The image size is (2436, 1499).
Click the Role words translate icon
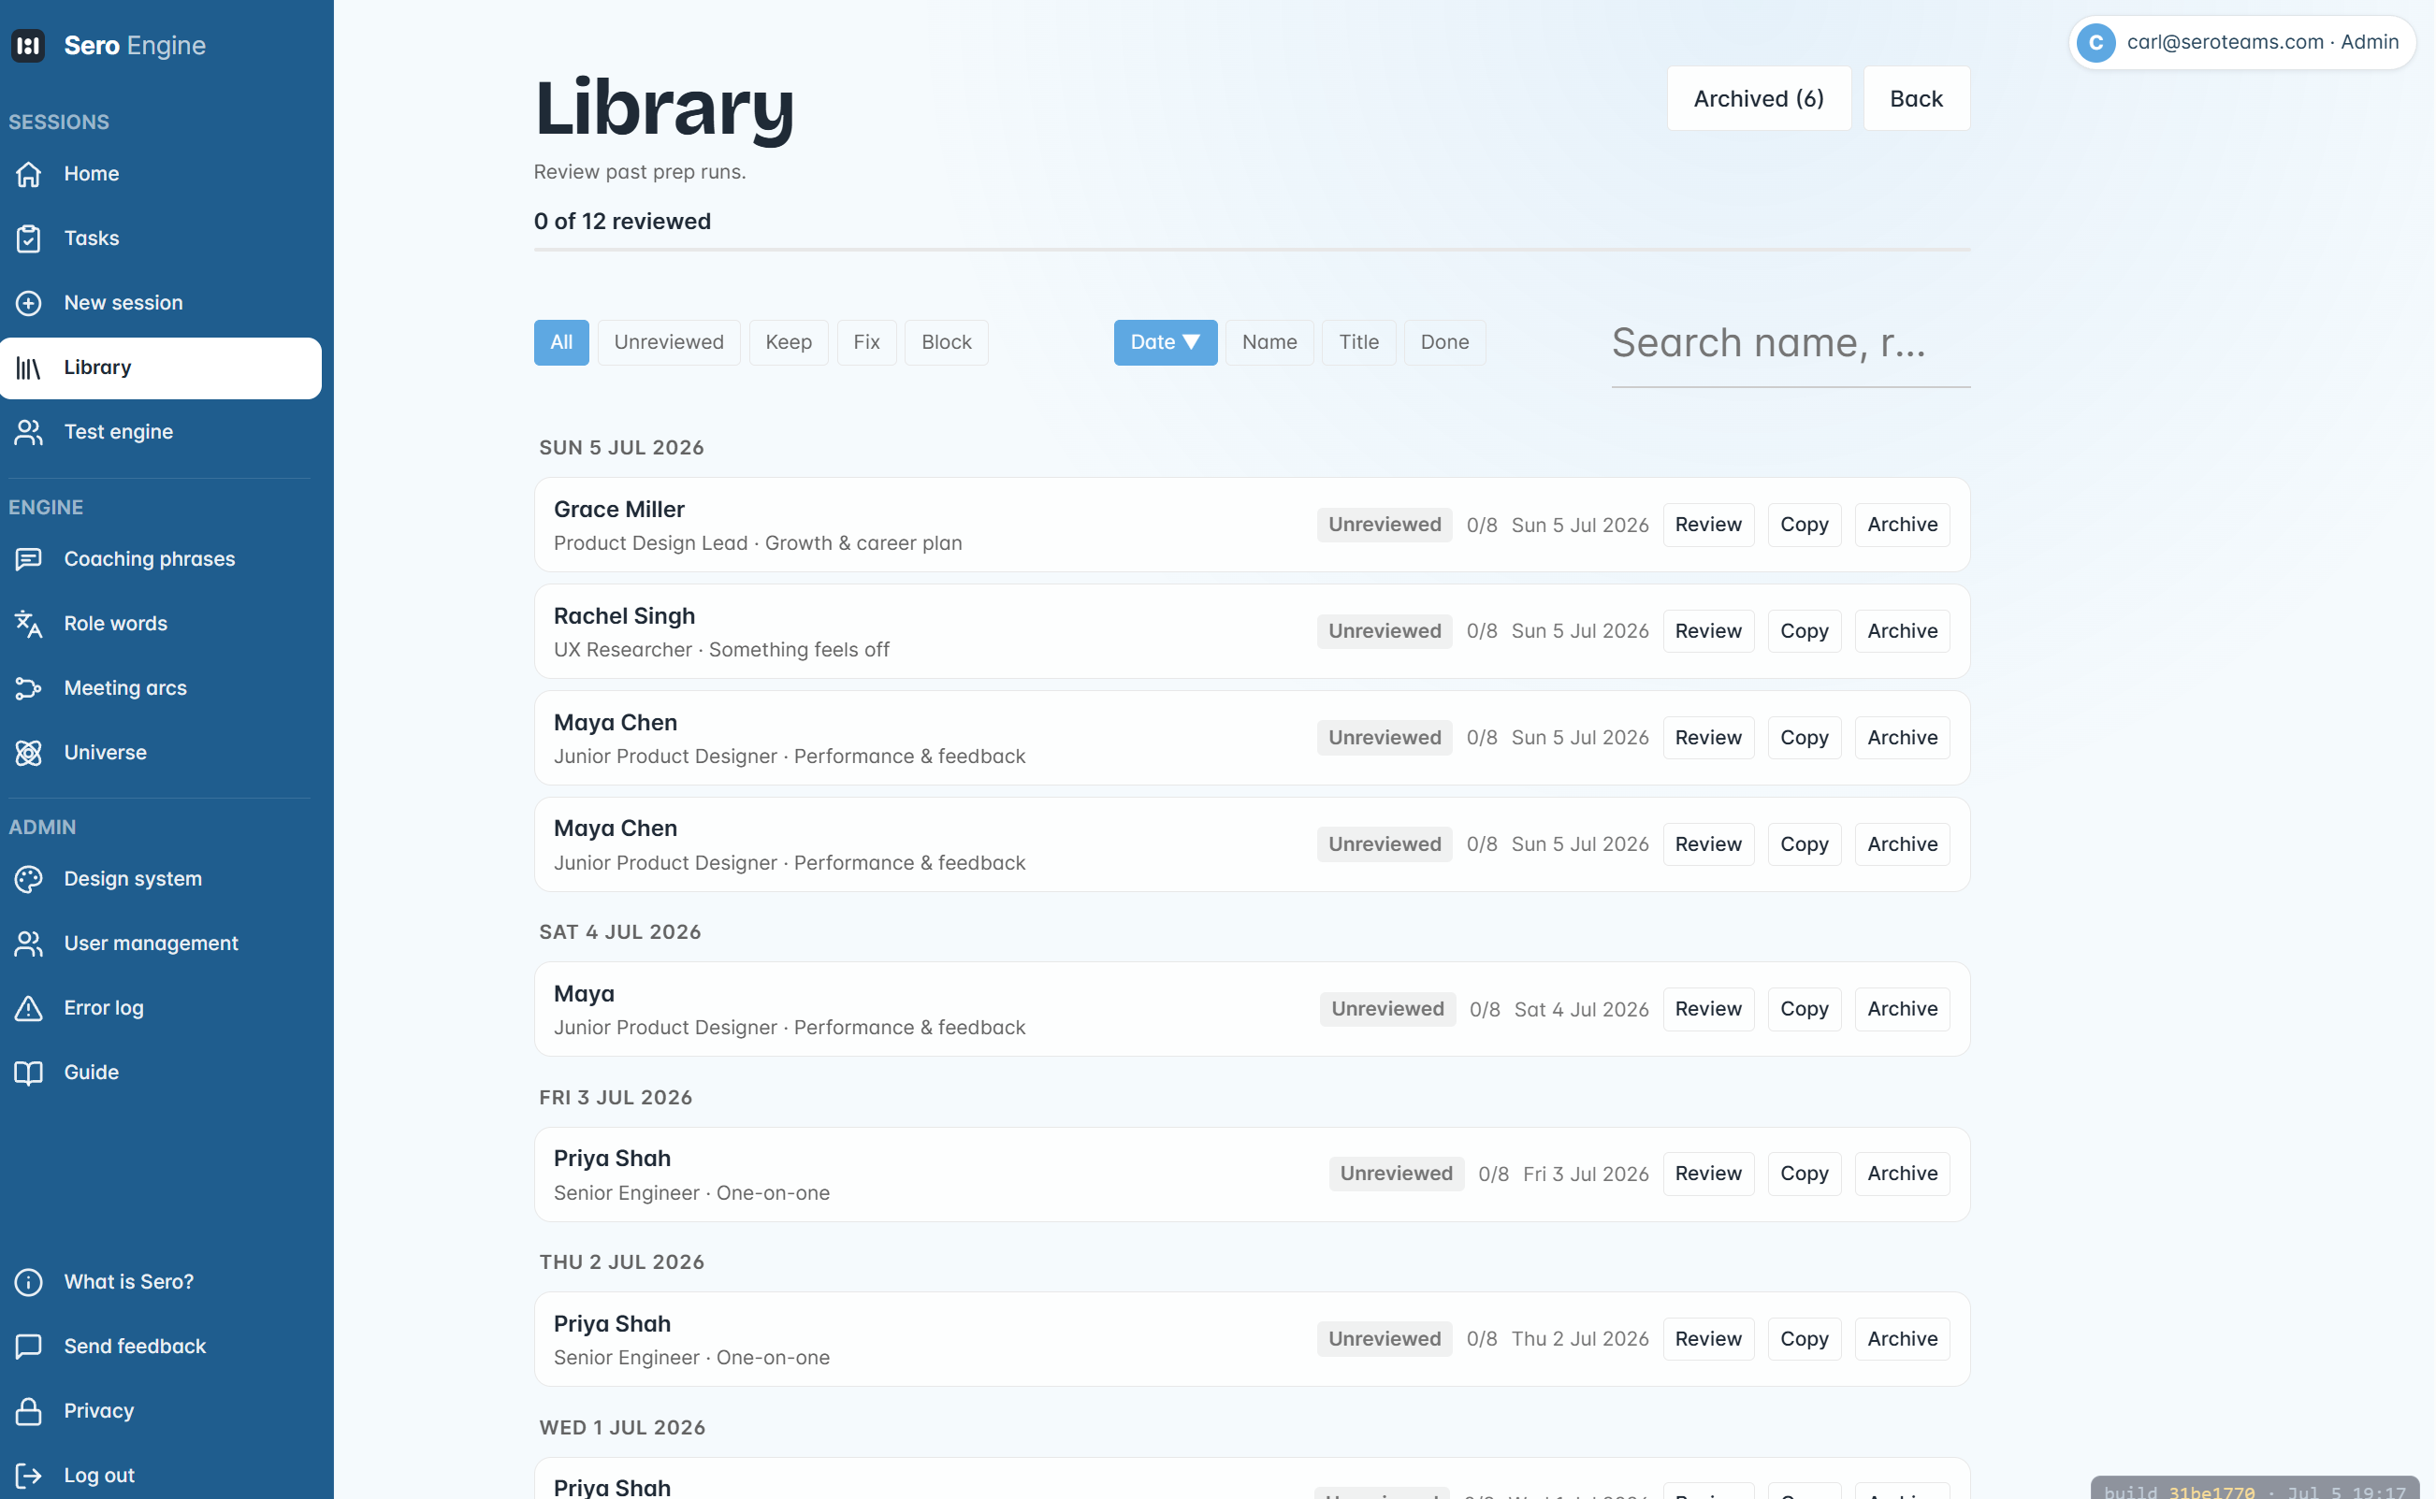29,624
